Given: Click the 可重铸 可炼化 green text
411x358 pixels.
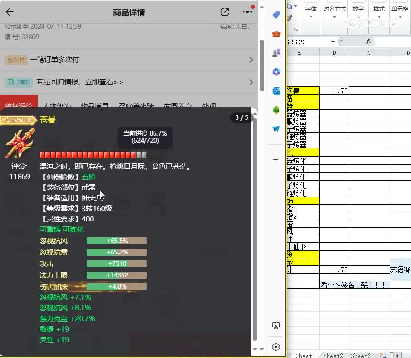Looking at the screenshot, I should coord(62,230).
